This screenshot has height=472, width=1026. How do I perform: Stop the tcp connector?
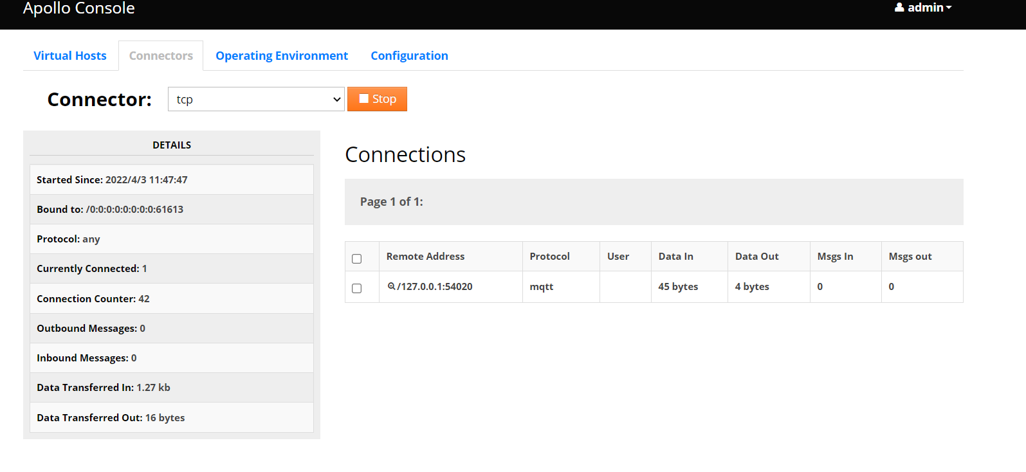point(377,99)
